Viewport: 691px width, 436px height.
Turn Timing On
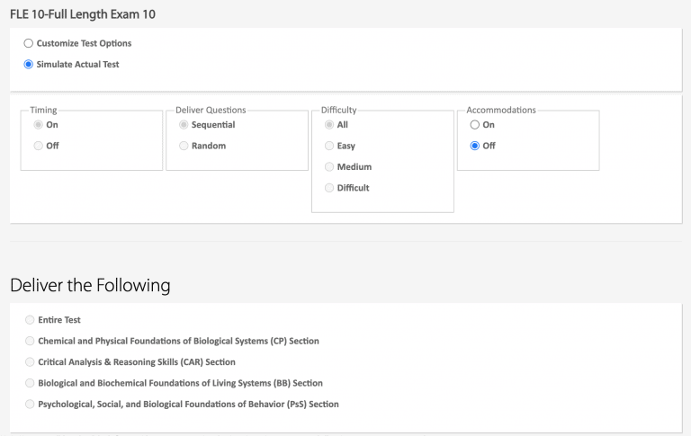click(x=38, y=125)
